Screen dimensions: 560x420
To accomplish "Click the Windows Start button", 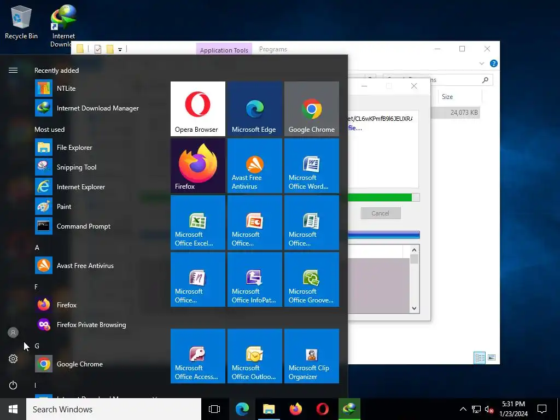I will (x=13, y=409).
